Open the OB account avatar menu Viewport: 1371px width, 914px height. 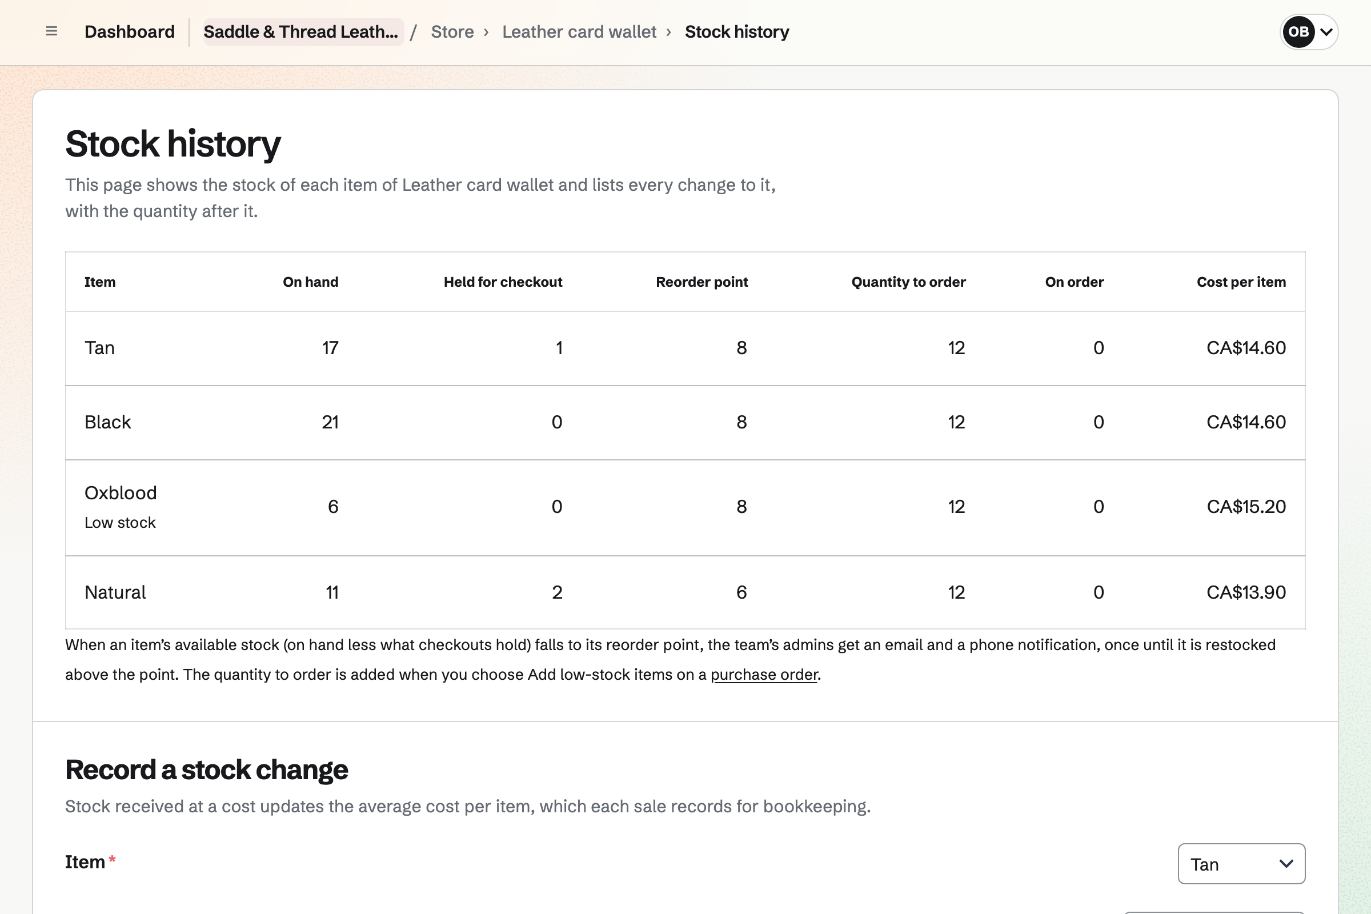pyautogui.click(x=1309, y=31)
